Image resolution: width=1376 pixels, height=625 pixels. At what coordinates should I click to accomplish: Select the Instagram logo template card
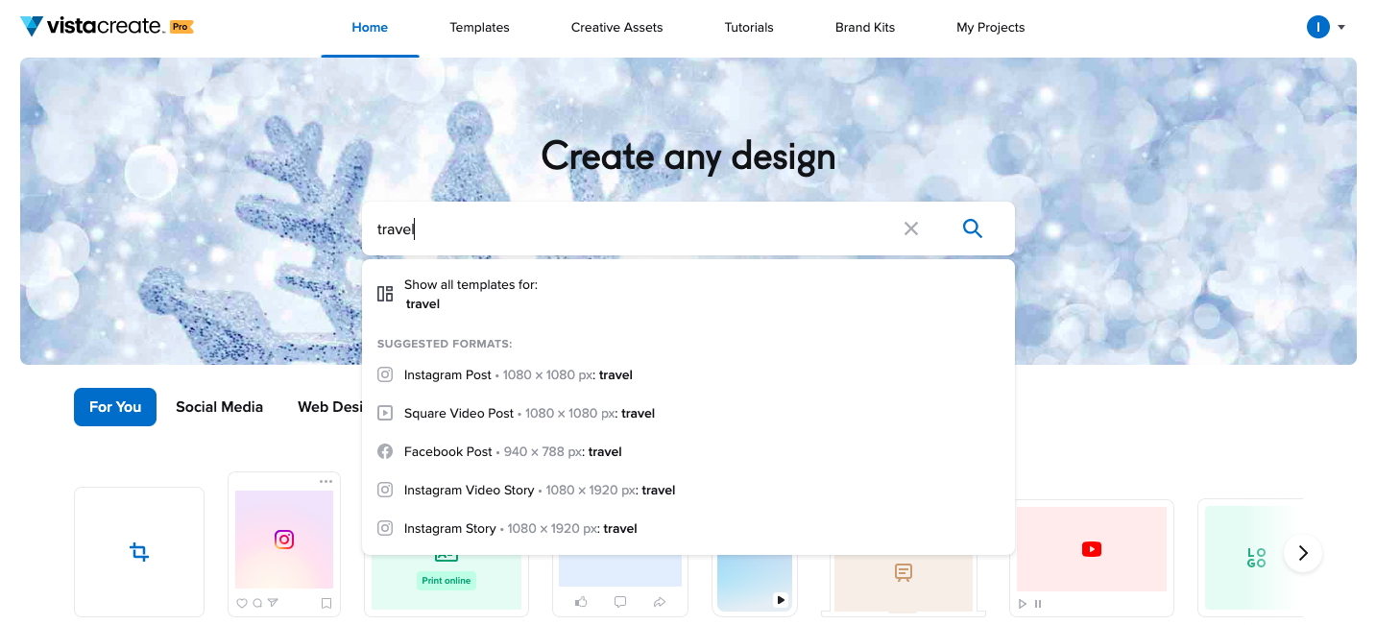[284, 540]
